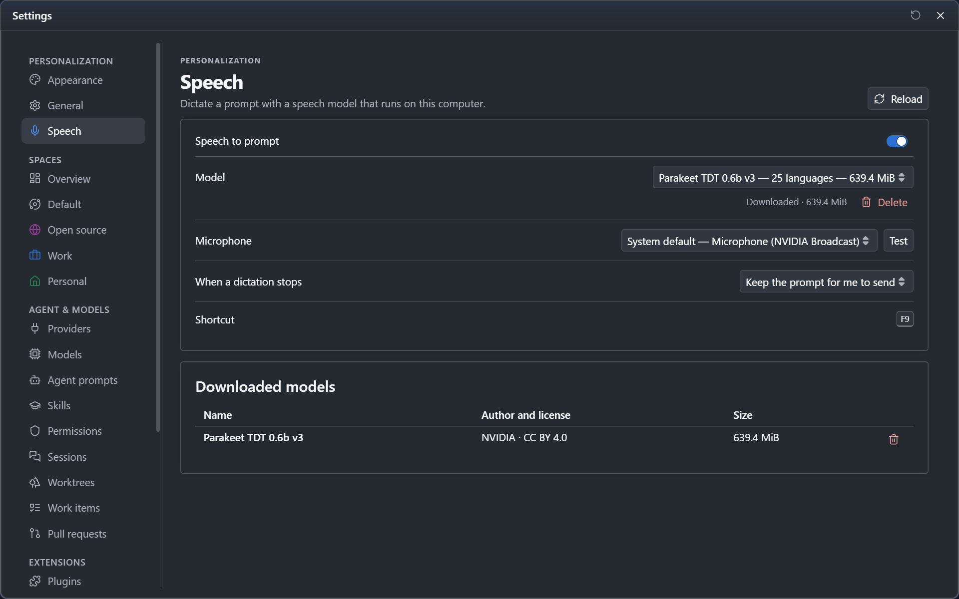This screenshot has width=959, height=599.
Task: Click the Appearance palette icon
Action: pyautogui.click(x=35, y=80)
